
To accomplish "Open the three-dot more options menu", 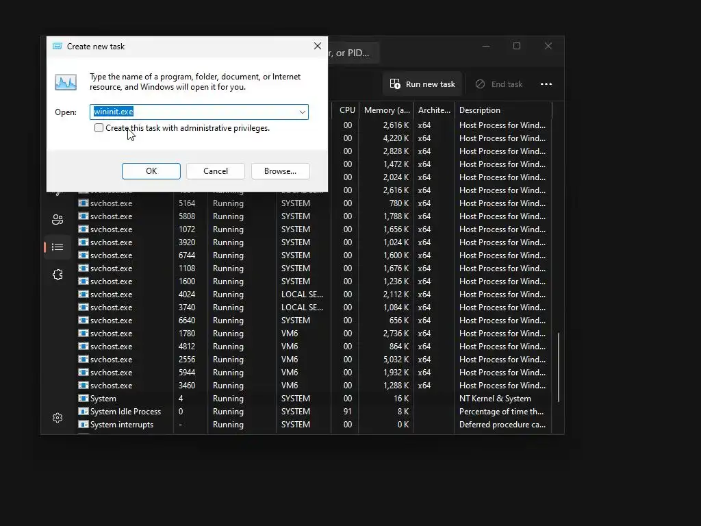I will coord(546,84).
